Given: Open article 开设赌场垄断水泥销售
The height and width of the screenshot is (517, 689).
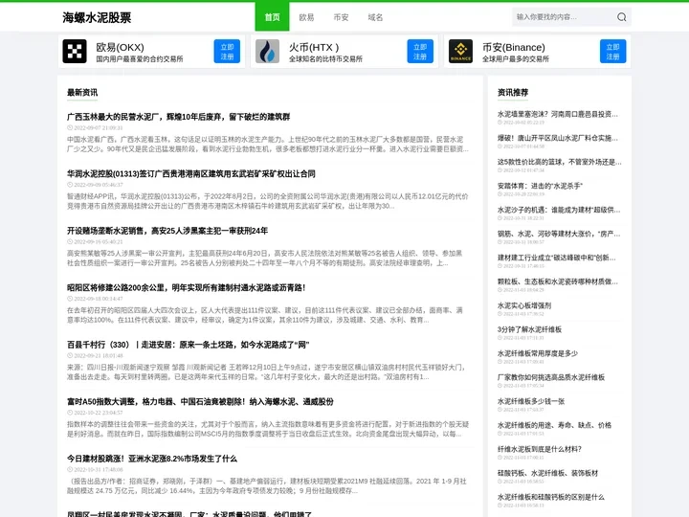Looking at the screenshot, I should point(167,231).
